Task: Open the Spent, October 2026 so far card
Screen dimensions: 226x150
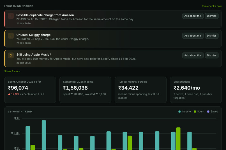Action: click(30, 90)
